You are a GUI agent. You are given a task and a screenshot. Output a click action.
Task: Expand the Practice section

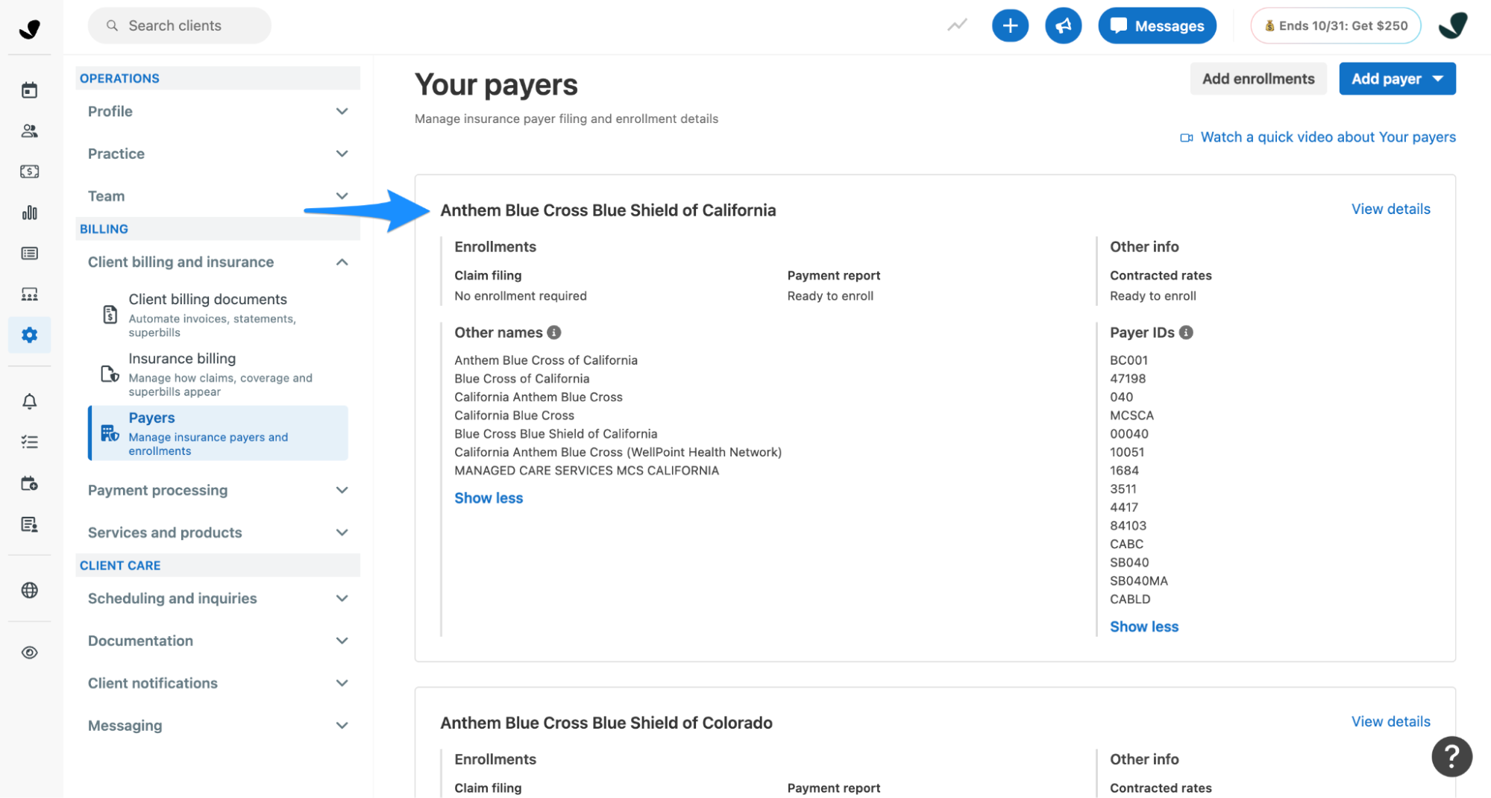[x=218, y=154]
